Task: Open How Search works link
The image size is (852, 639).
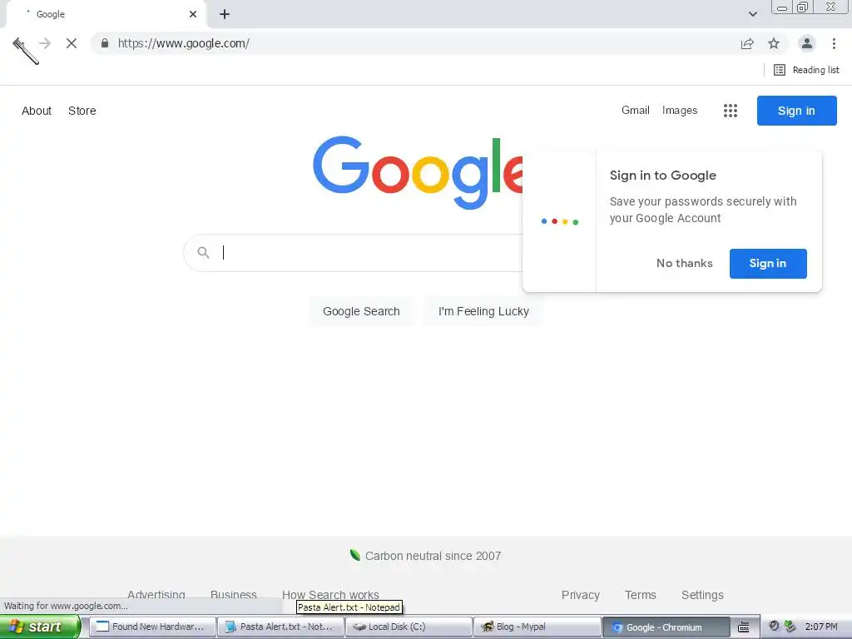Action: pos(330,595)
